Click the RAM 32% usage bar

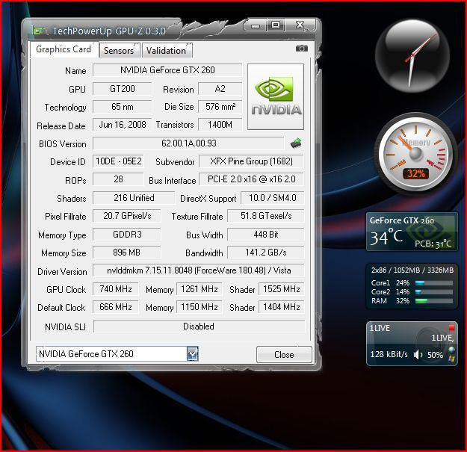434,301
